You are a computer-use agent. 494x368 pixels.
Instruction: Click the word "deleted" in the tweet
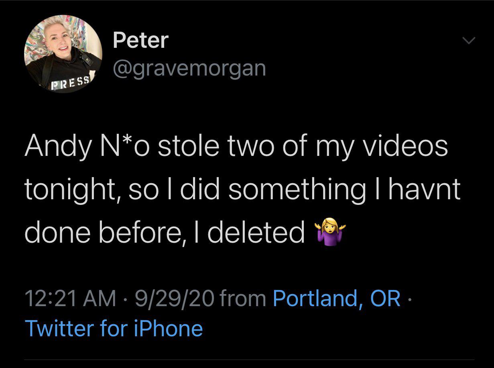point(255,233)
